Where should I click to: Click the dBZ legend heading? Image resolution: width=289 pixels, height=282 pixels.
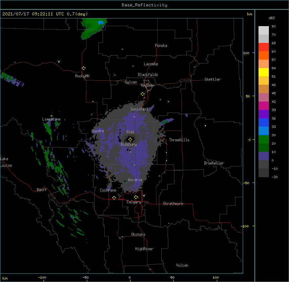tap(272, 18)
